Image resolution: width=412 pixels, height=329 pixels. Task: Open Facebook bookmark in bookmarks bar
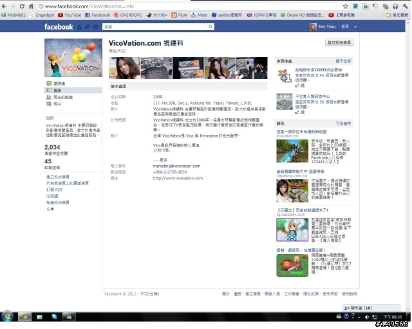point(97,15)
